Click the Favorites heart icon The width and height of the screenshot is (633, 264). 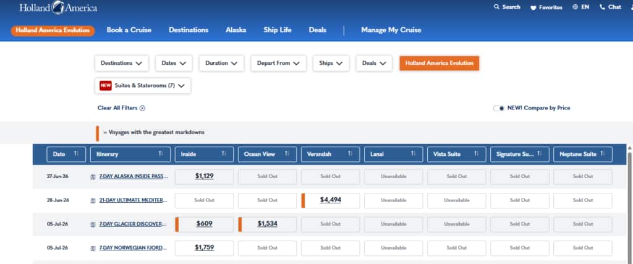pos(533,7)
